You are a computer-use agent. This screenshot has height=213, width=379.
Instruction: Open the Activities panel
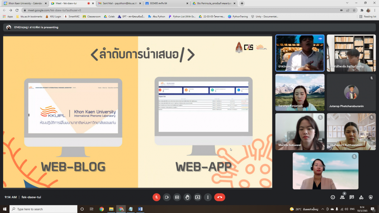pos(361,197)
